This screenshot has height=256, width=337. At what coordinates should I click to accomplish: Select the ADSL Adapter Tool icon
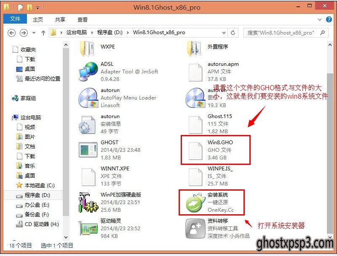[88, 72]
